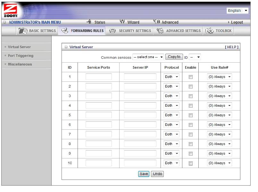Open the Common services select-one dropdown
258x192 pixels.
pyautogui.click(x=148, y=57)
